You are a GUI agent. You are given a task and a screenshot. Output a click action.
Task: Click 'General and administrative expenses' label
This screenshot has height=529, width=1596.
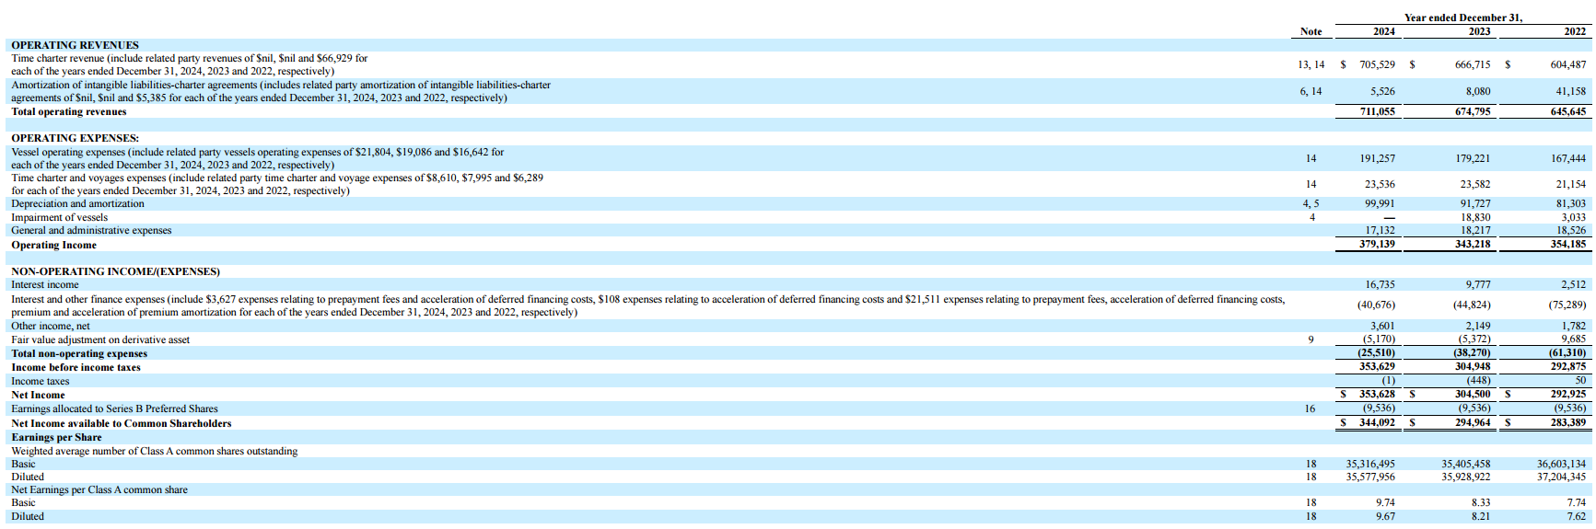(91, 231)
